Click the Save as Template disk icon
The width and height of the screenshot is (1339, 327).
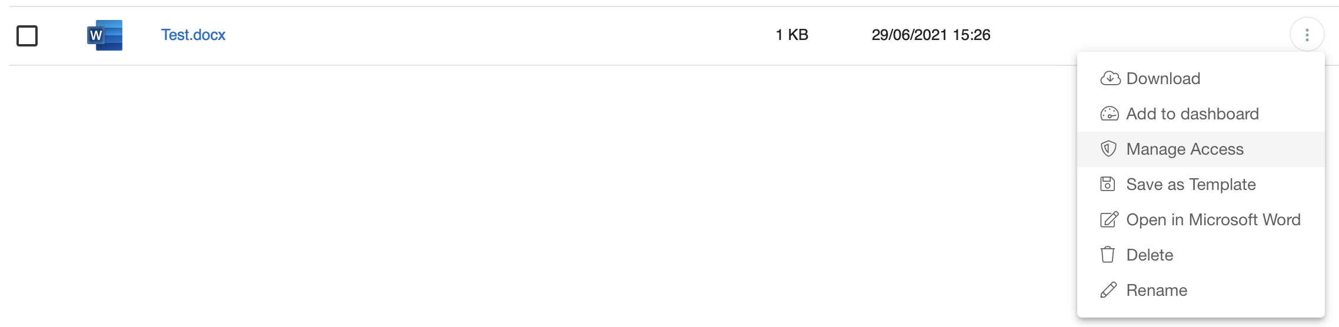click(1108, 184)
